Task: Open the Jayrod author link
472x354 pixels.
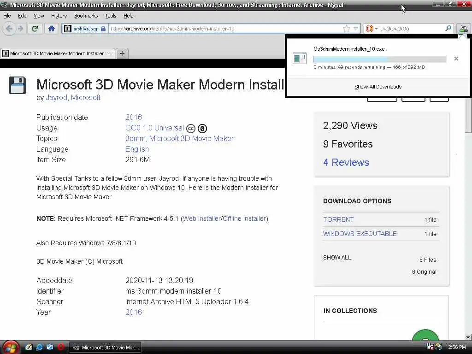Action: point(56,98)
